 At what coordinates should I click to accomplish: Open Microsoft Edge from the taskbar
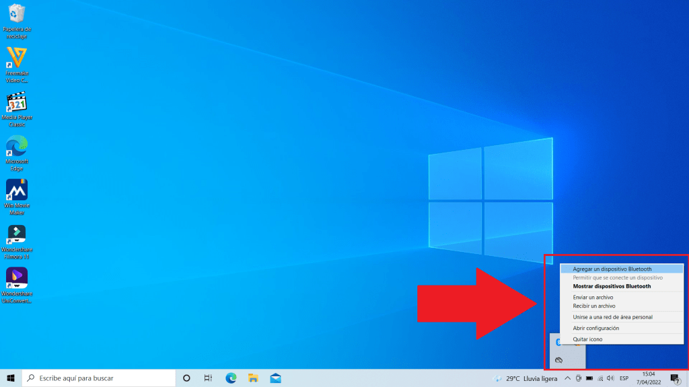tap(231, 378)
